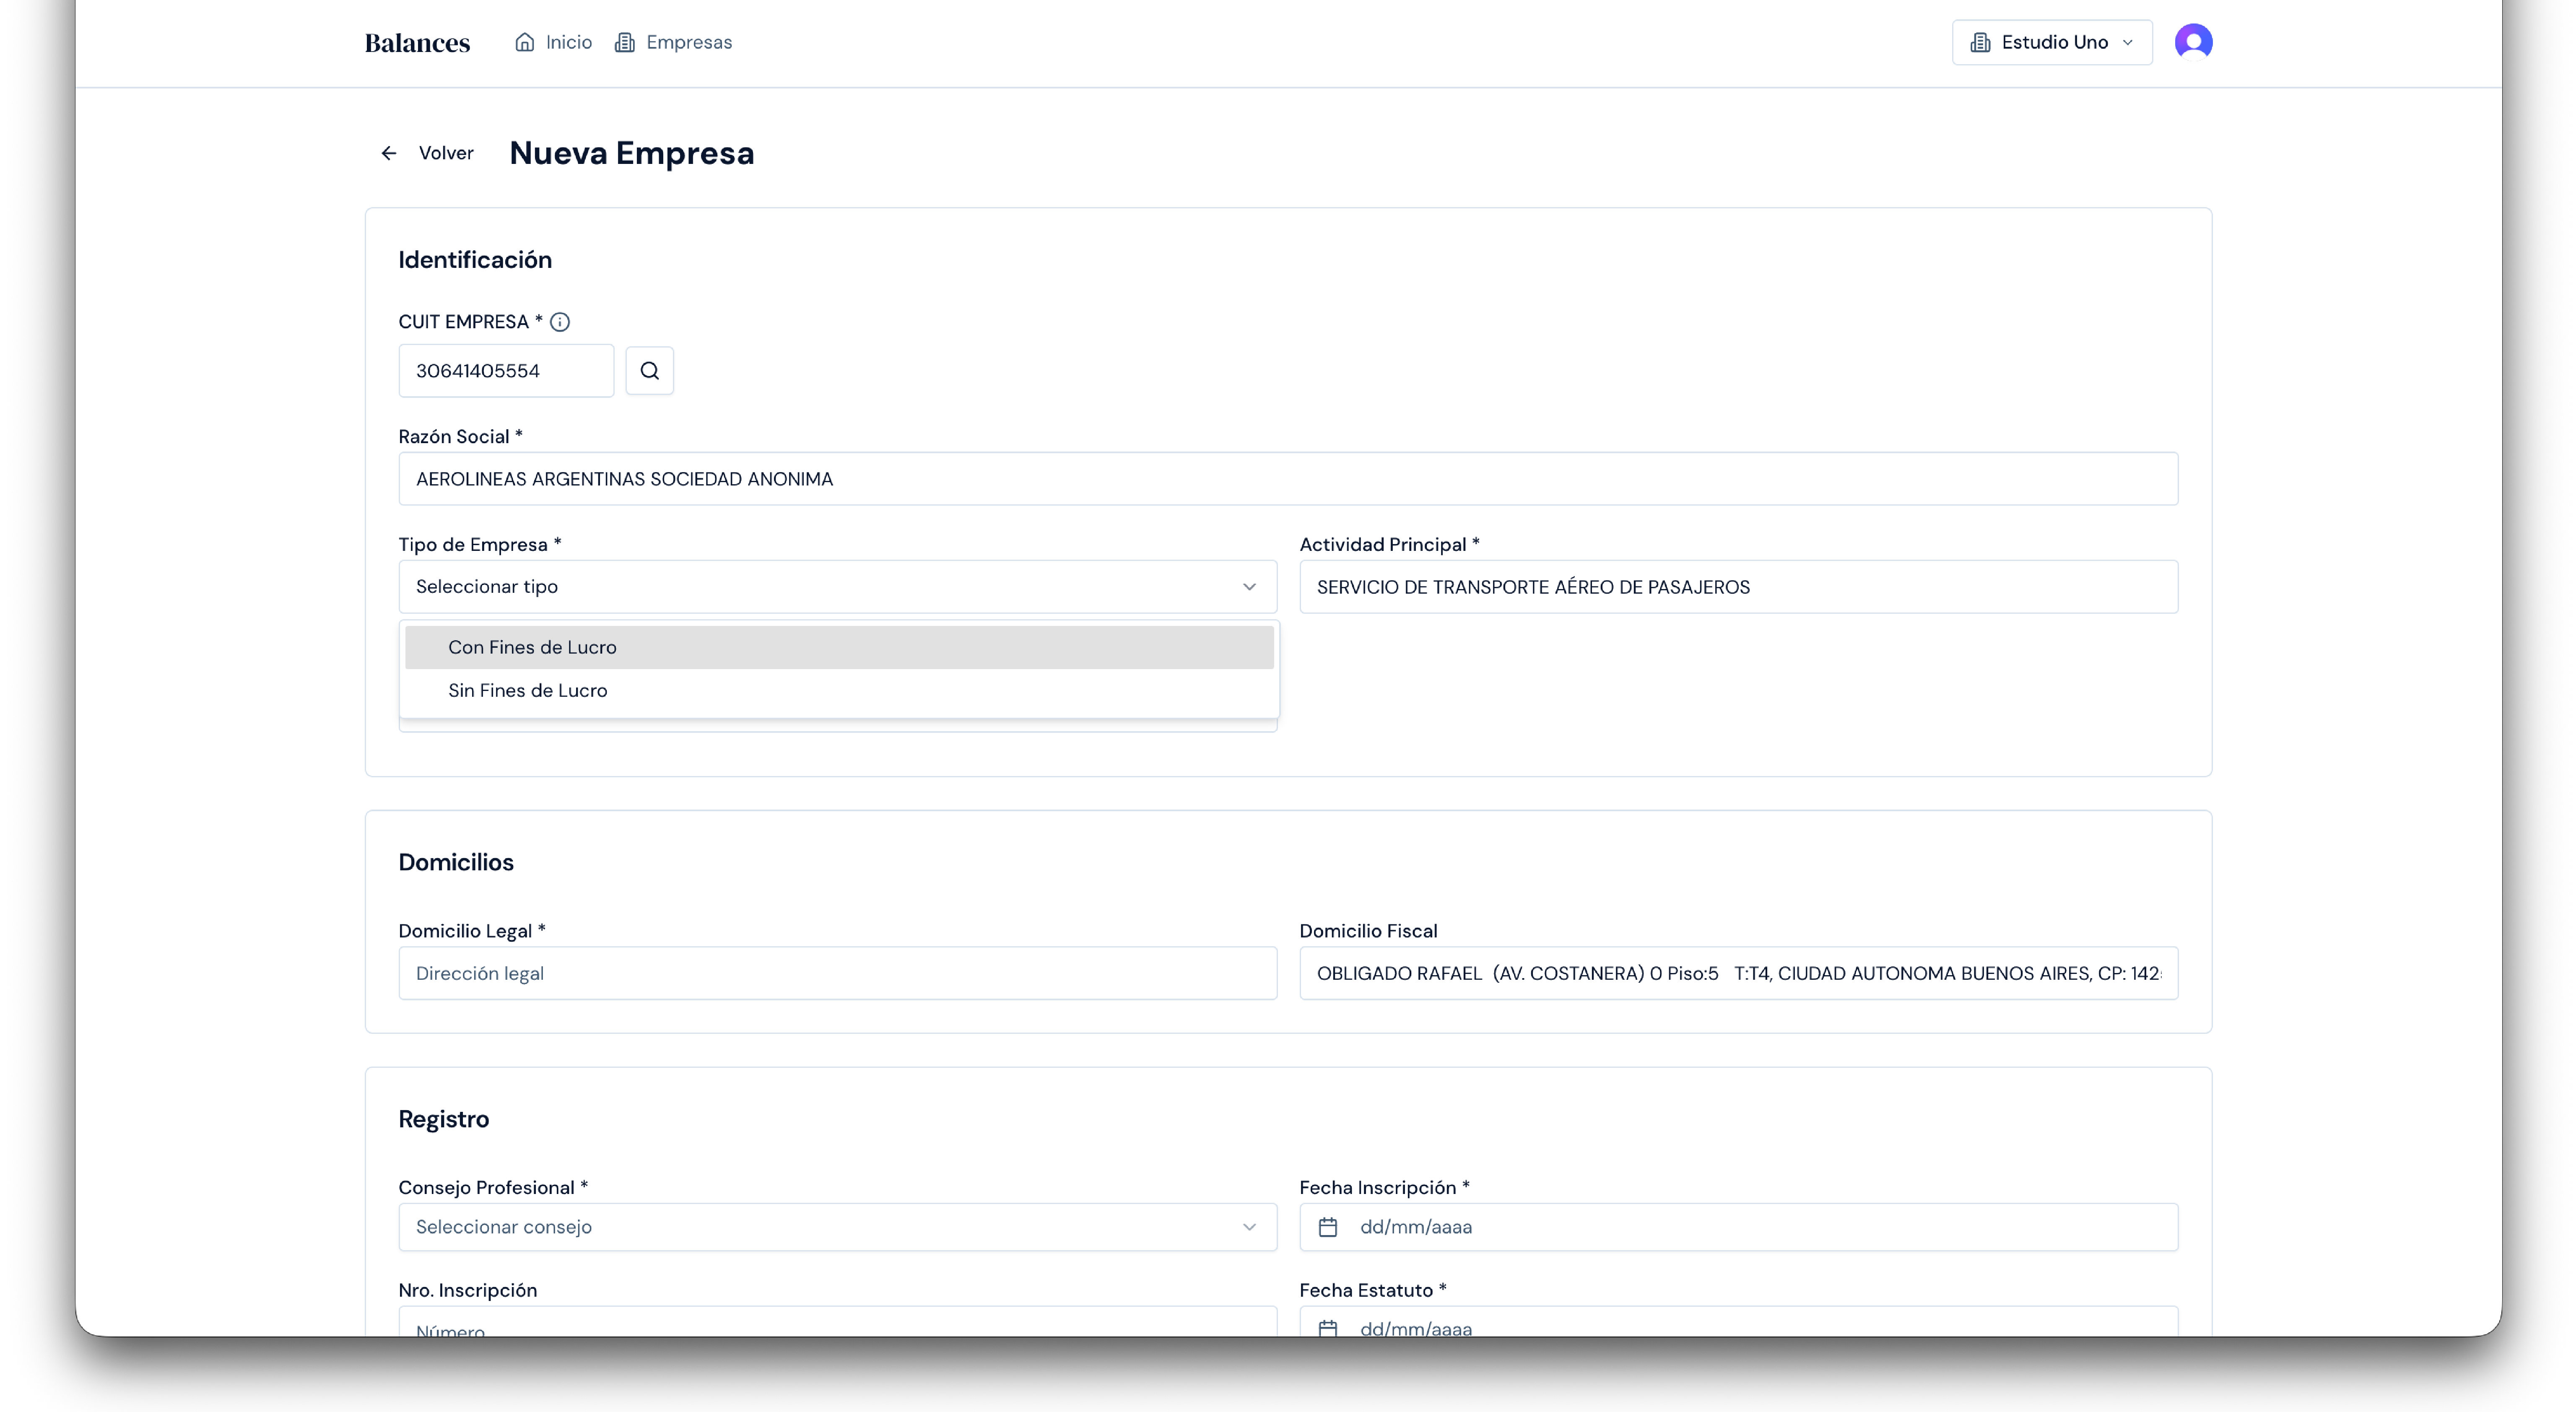The image size is (2576, 1412).
Task: Click the Estudio Uno building icon
Action: pyautogui.click(x=1980, y=42)
